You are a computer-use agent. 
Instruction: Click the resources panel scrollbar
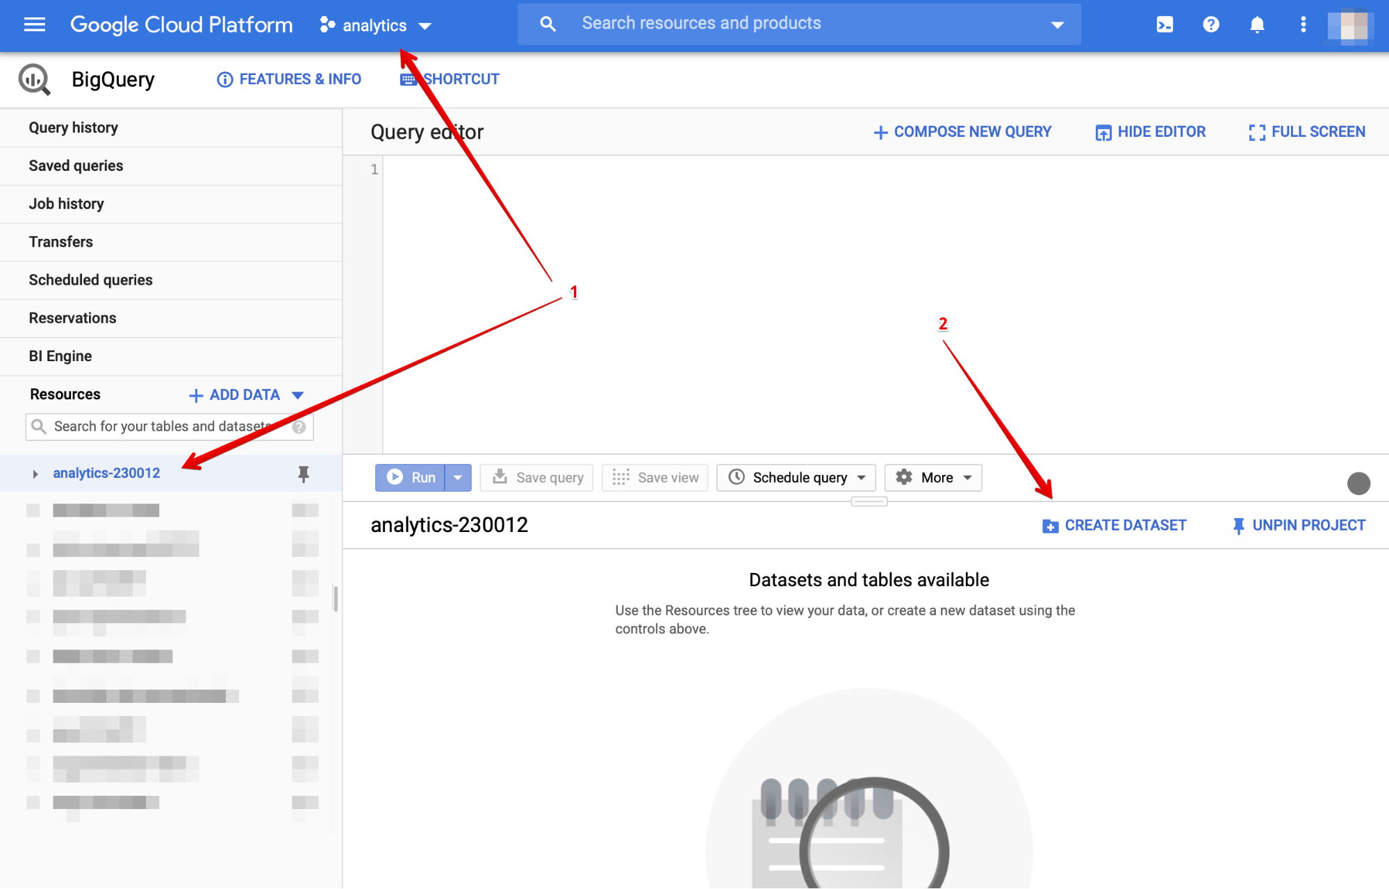[x=336, y=599]
